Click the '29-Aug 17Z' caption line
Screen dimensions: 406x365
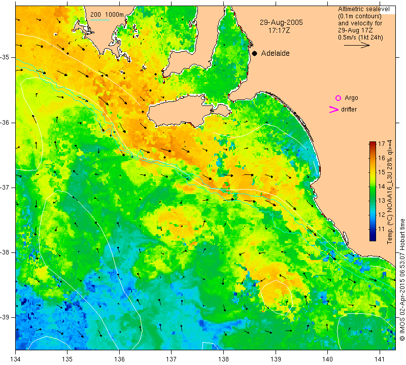click(x=356, y=30)
